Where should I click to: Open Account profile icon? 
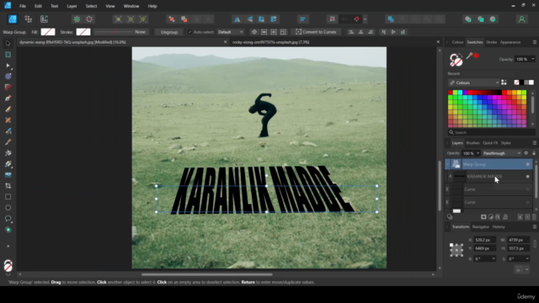[x=522, y=19]
